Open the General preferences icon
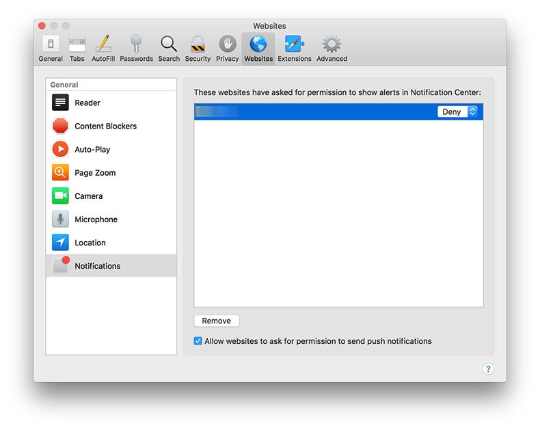The width and height of the screenshot is (540, 430). coord(51,44)
